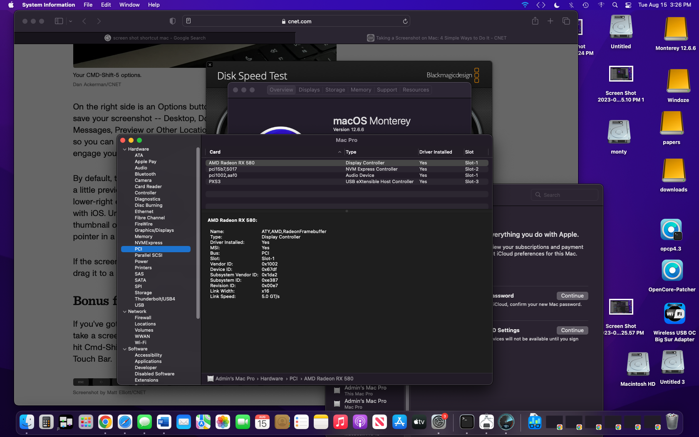
Task: Toggle the Wi-Fi menu bar icon
Action: (525, 5)
